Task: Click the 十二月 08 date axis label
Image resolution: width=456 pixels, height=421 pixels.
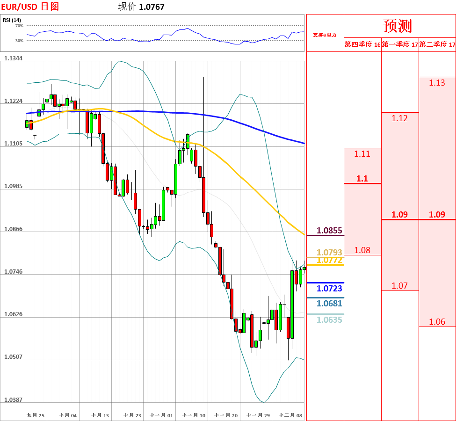Action: click(x=290, y=415)
